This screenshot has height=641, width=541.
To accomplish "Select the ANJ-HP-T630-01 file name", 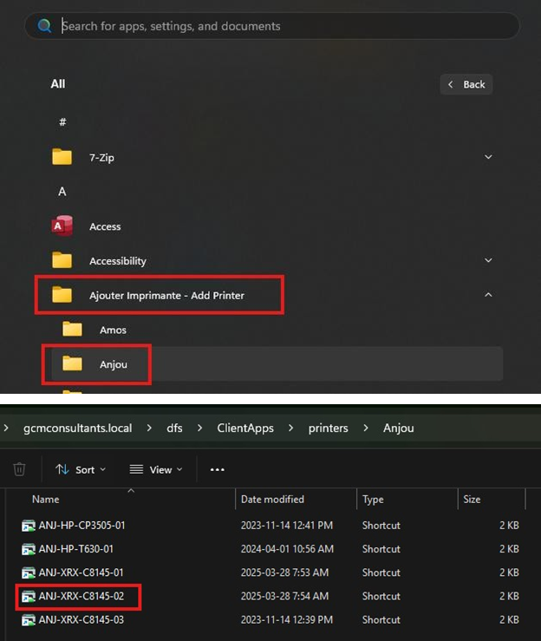I will coord(76,549).
